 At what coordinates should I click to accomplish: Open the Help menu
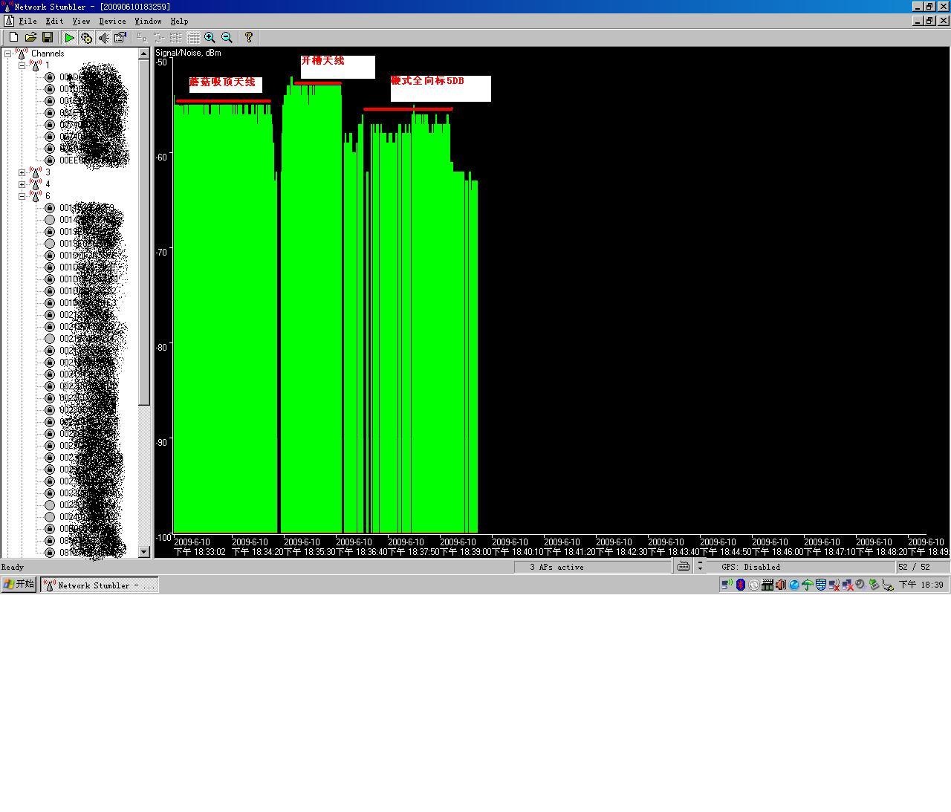coord(179,22)
